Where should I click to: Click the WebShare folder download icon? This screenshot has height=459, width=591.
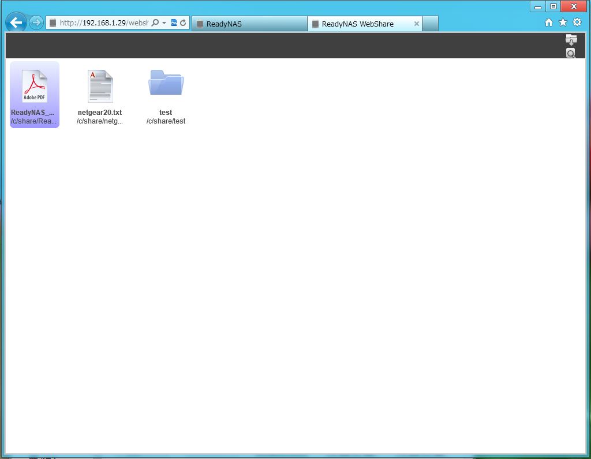coord(571,39)
